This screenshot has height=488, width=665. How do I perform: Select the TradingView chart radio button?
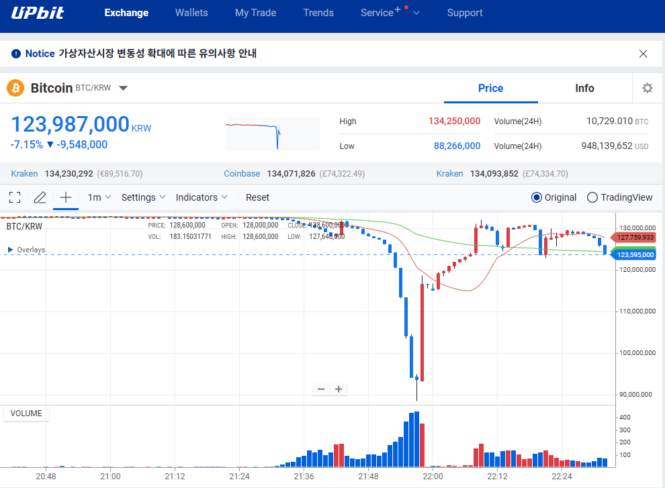[592, 197]
